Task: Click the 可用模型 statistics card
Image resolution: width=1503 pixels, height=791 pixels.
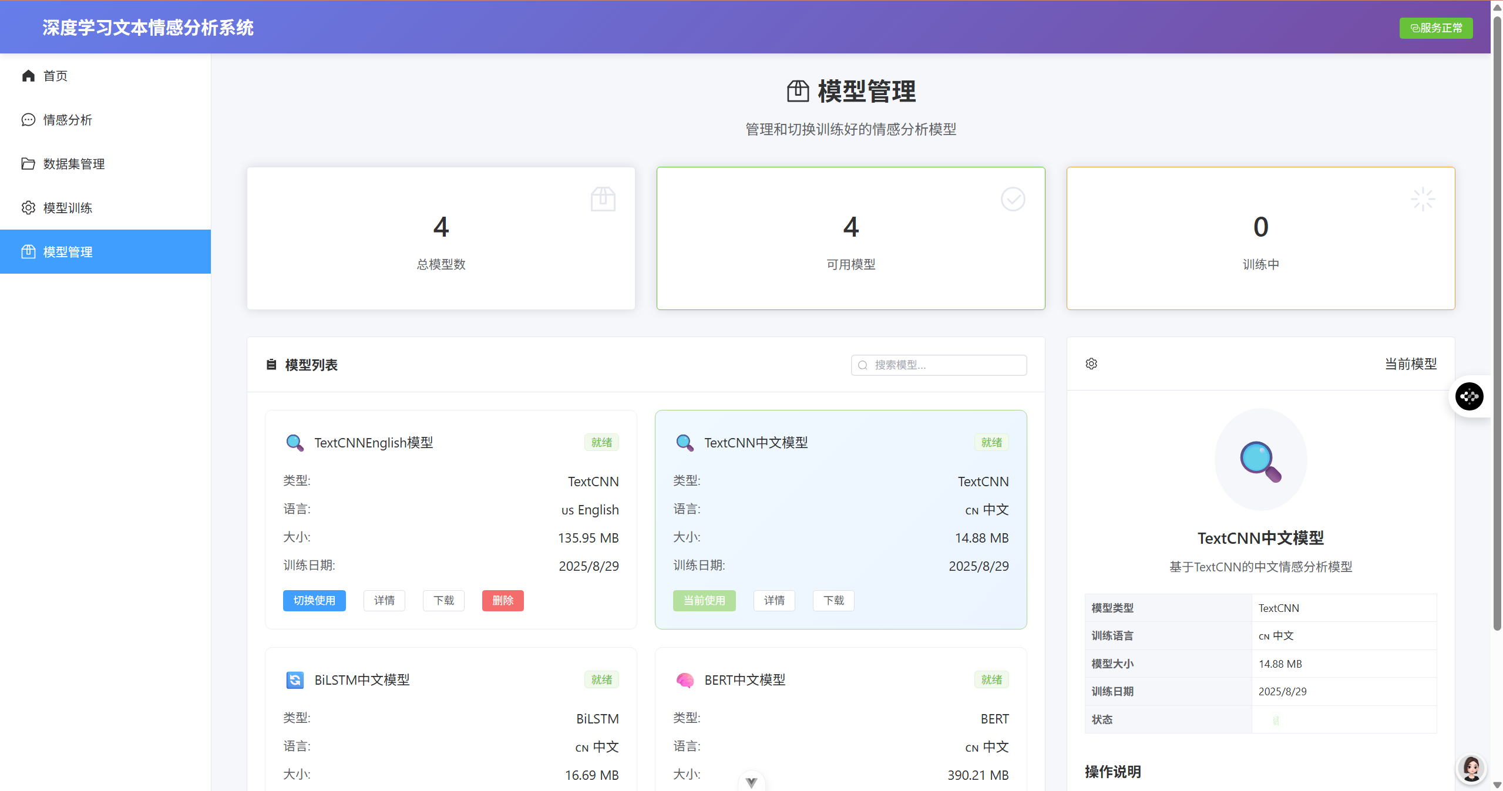Action: pos(850,238)
